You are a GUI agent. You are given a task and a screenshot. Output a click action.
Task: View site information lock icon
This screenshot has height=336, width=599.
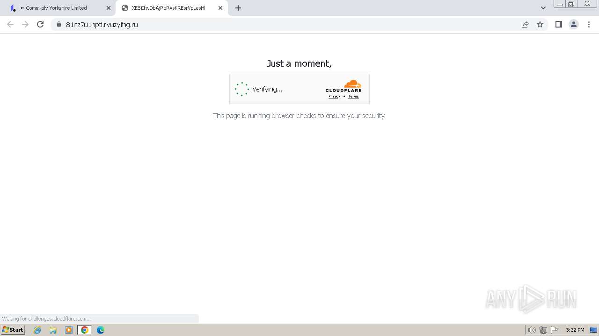(x=59, y=24)
